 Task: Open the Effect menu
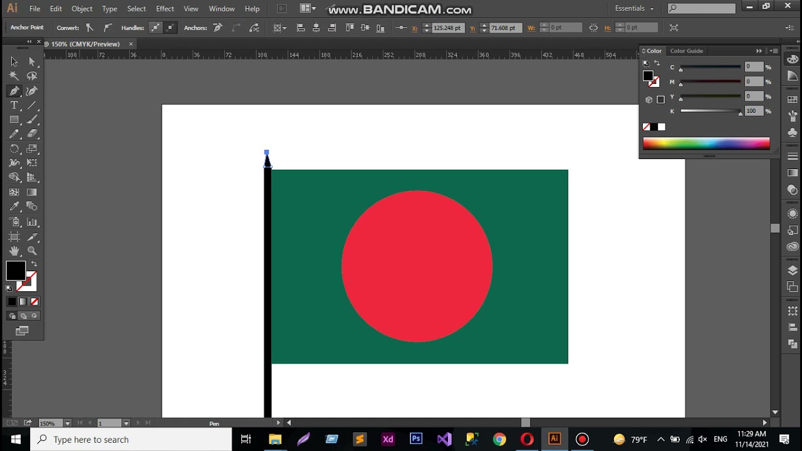(165, 9)
